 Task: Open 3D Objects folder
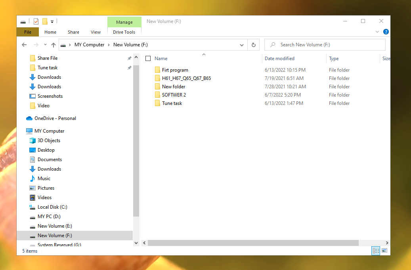click(49, 141)
